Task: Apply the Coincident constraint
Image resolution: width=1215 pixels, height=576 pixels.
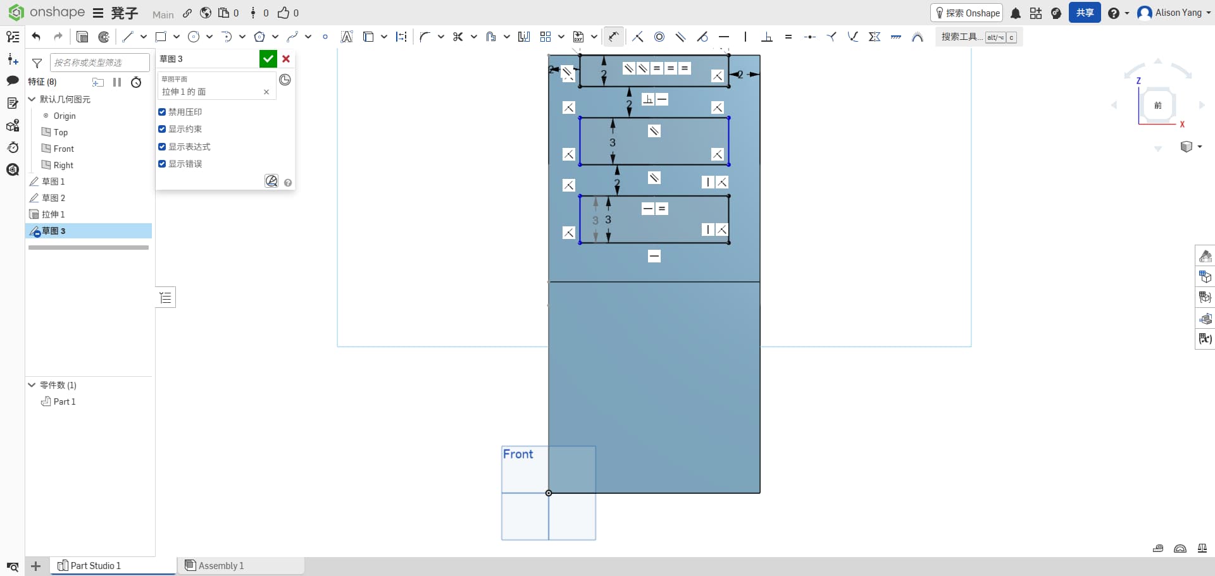Action: coord(638,37)
